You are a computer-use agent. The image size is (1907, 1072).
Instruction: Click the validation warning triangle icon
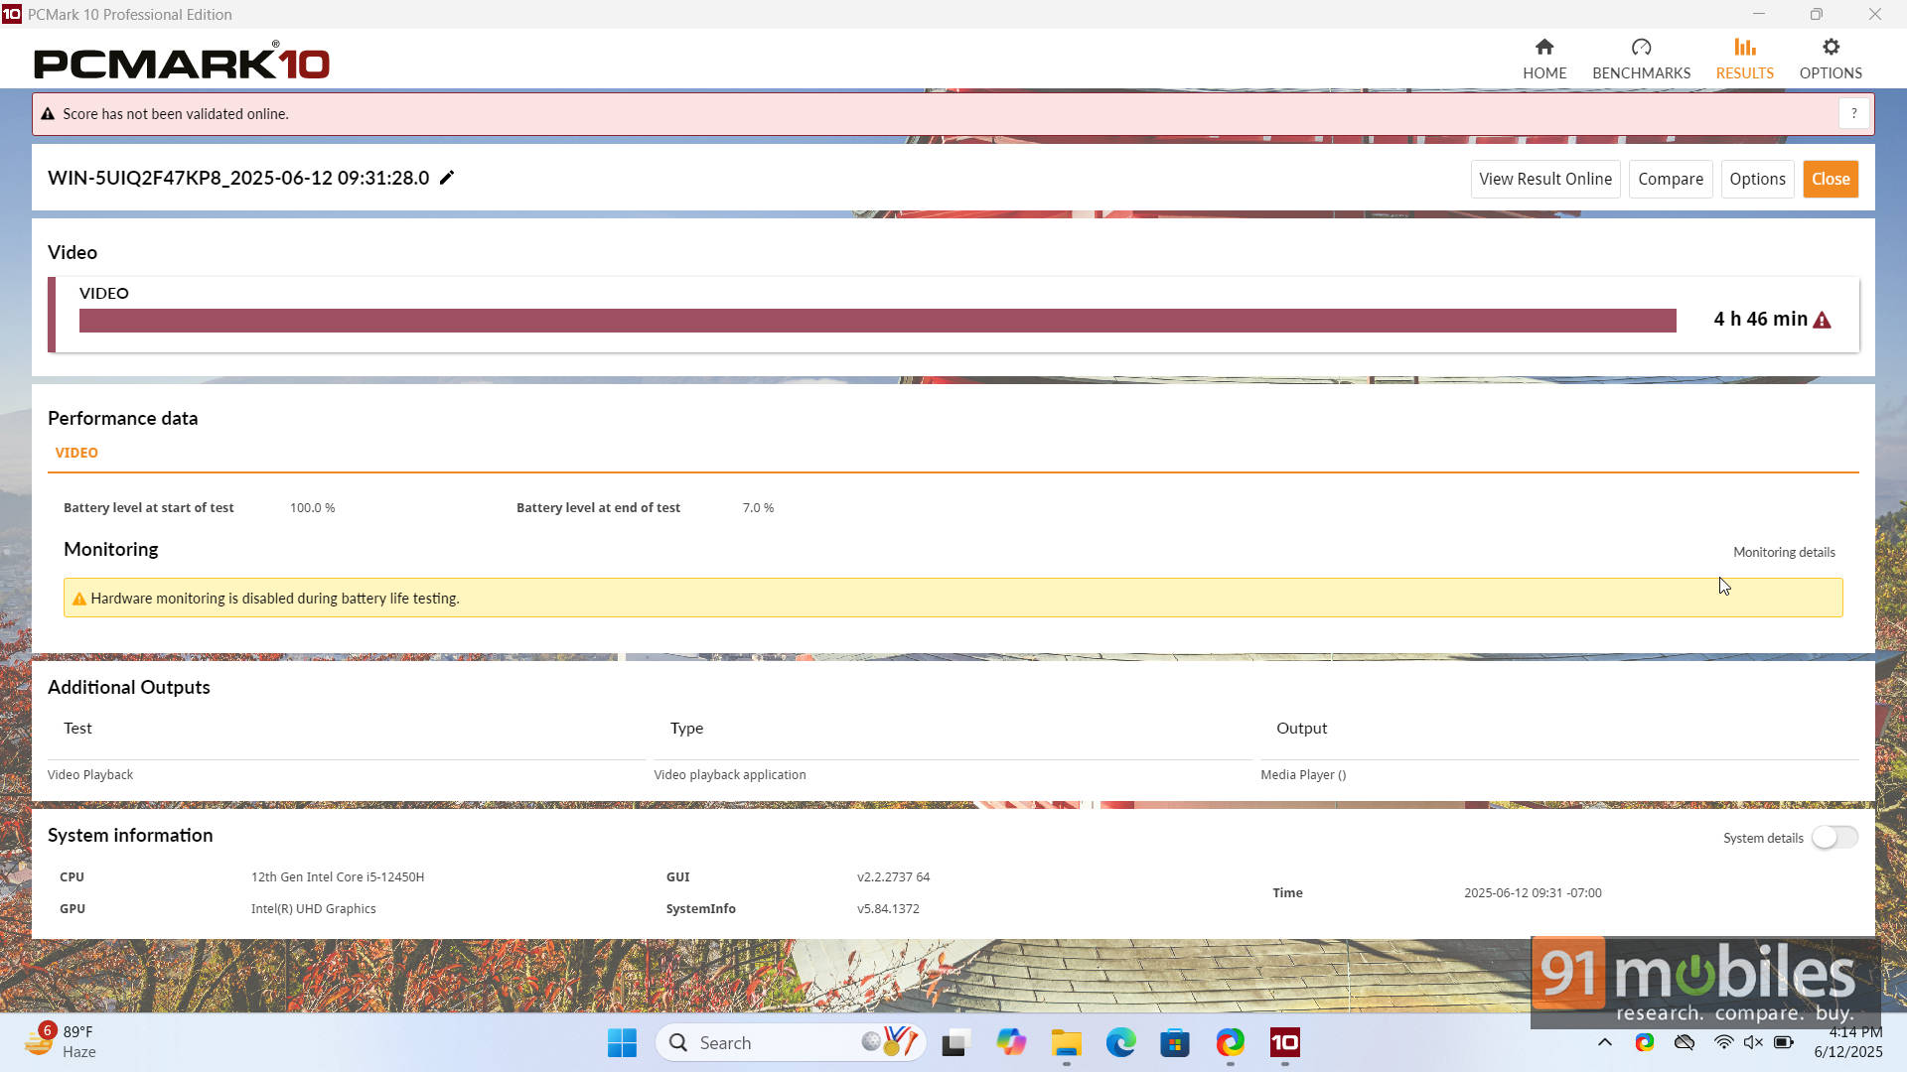[x=47, y=114]
